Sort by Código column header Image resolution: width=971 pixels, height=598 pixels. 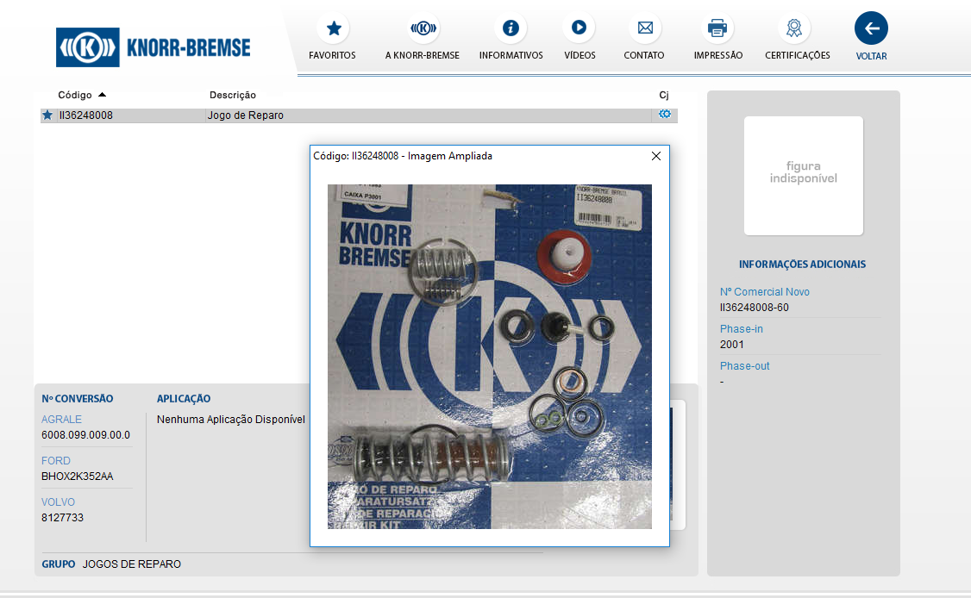[x=75, y=95]
